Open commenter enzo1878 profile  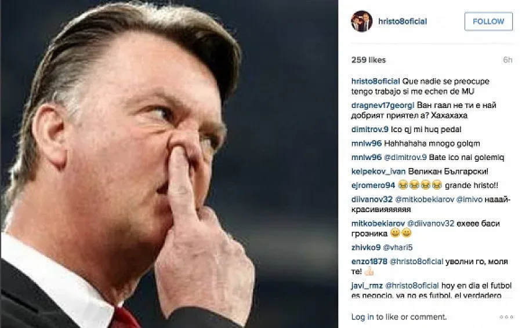coord(369,261)
